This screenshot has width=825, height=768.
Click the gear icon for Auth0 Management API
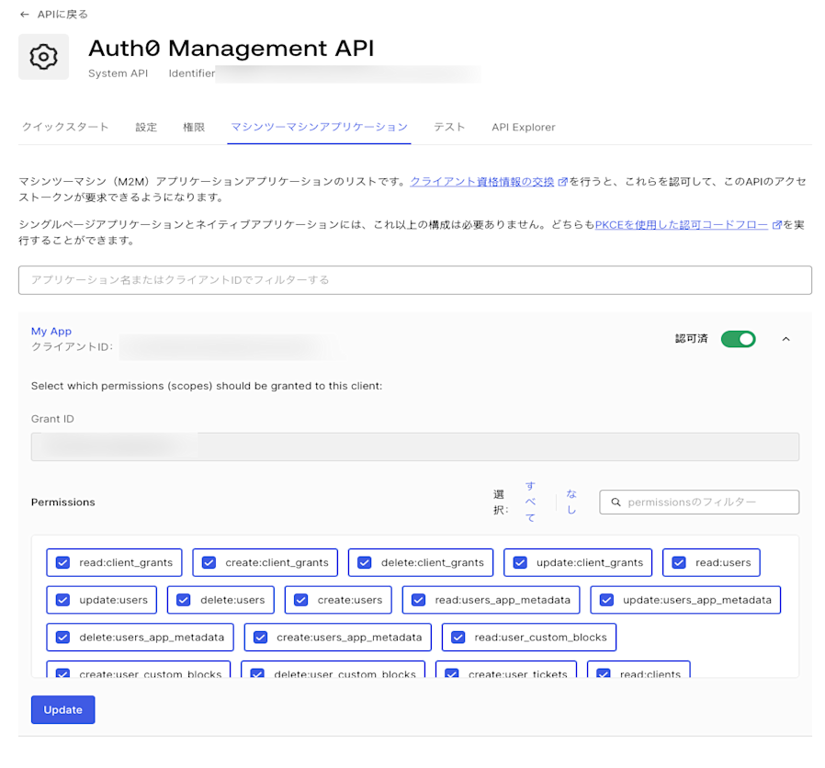coord(44,57)
